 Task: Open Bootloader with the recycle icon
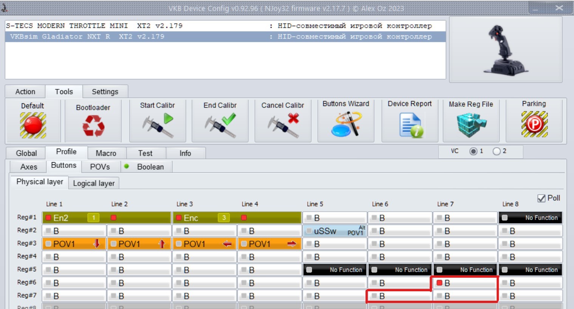(x=93, y=126)
